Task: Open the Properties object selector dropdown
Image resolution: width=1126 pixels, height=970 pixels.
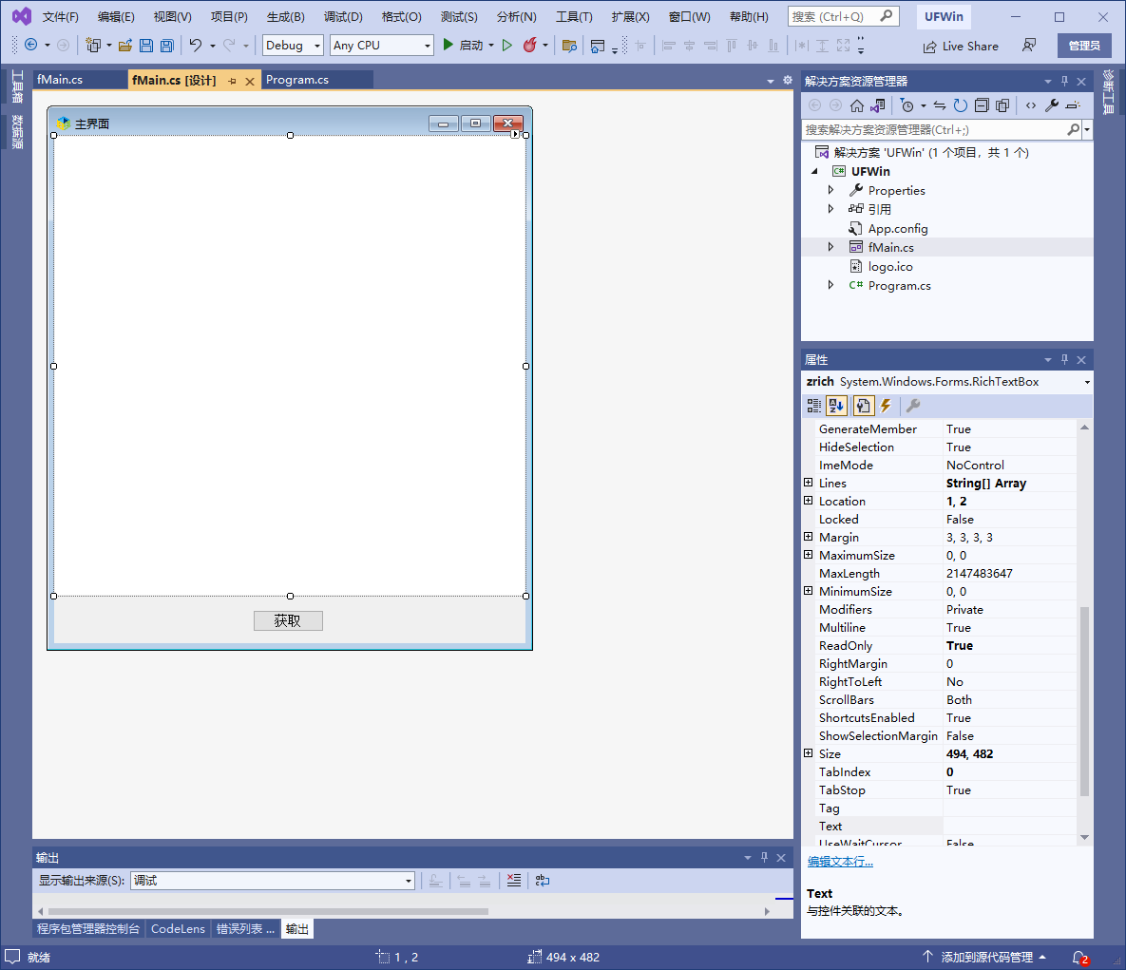Action: [1086, 382]
